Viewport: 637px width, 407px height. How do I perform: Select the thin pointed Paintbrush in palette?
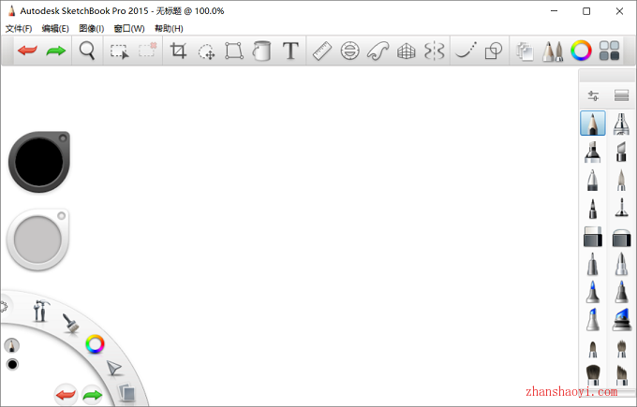pyautogui.click(x=621, y=181)
